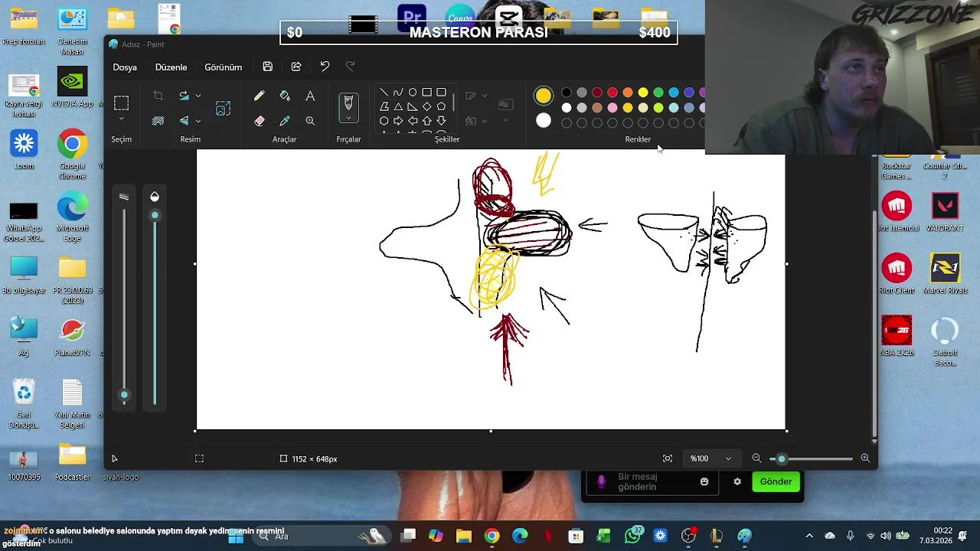Click the Crop image icon

pos(158,96)
